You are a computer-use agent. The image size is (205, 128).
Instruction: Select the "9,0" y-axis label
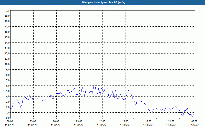pyautogui.click(x=8, y=69)
